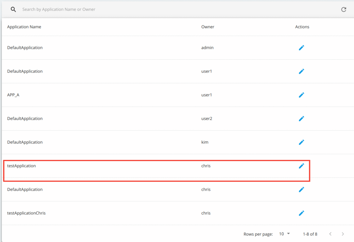354x242 pixels.
Task: Edit DefaultApplication owned by user2
Action: pyautogui.click(x=301, y=119)
